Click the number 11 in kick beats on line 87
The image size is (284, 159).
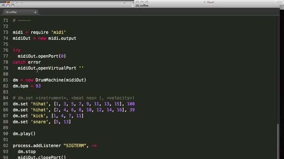79,116
